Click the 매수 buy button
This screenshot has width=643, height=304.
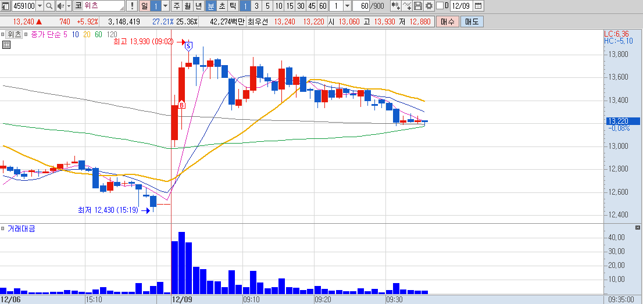[447, 22]
